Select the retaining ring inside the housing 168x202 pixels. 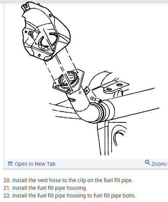pos(48,40)
